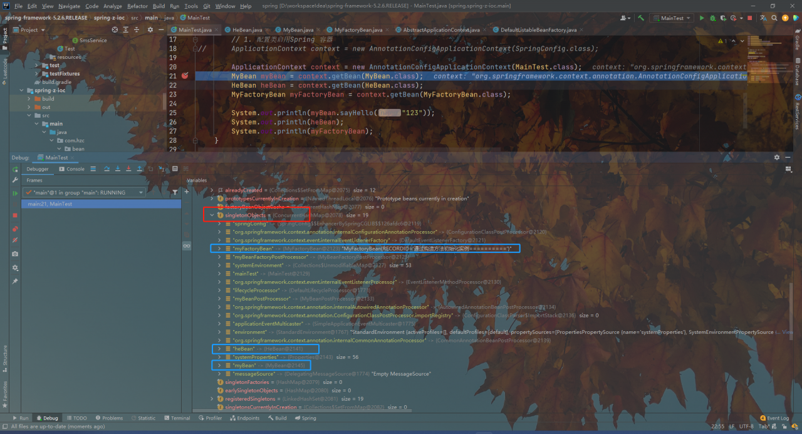Expand the "heBean" map entry
The width and height of the screenshot is (802, 434).
pyautogui.click(x=219, y=349)
